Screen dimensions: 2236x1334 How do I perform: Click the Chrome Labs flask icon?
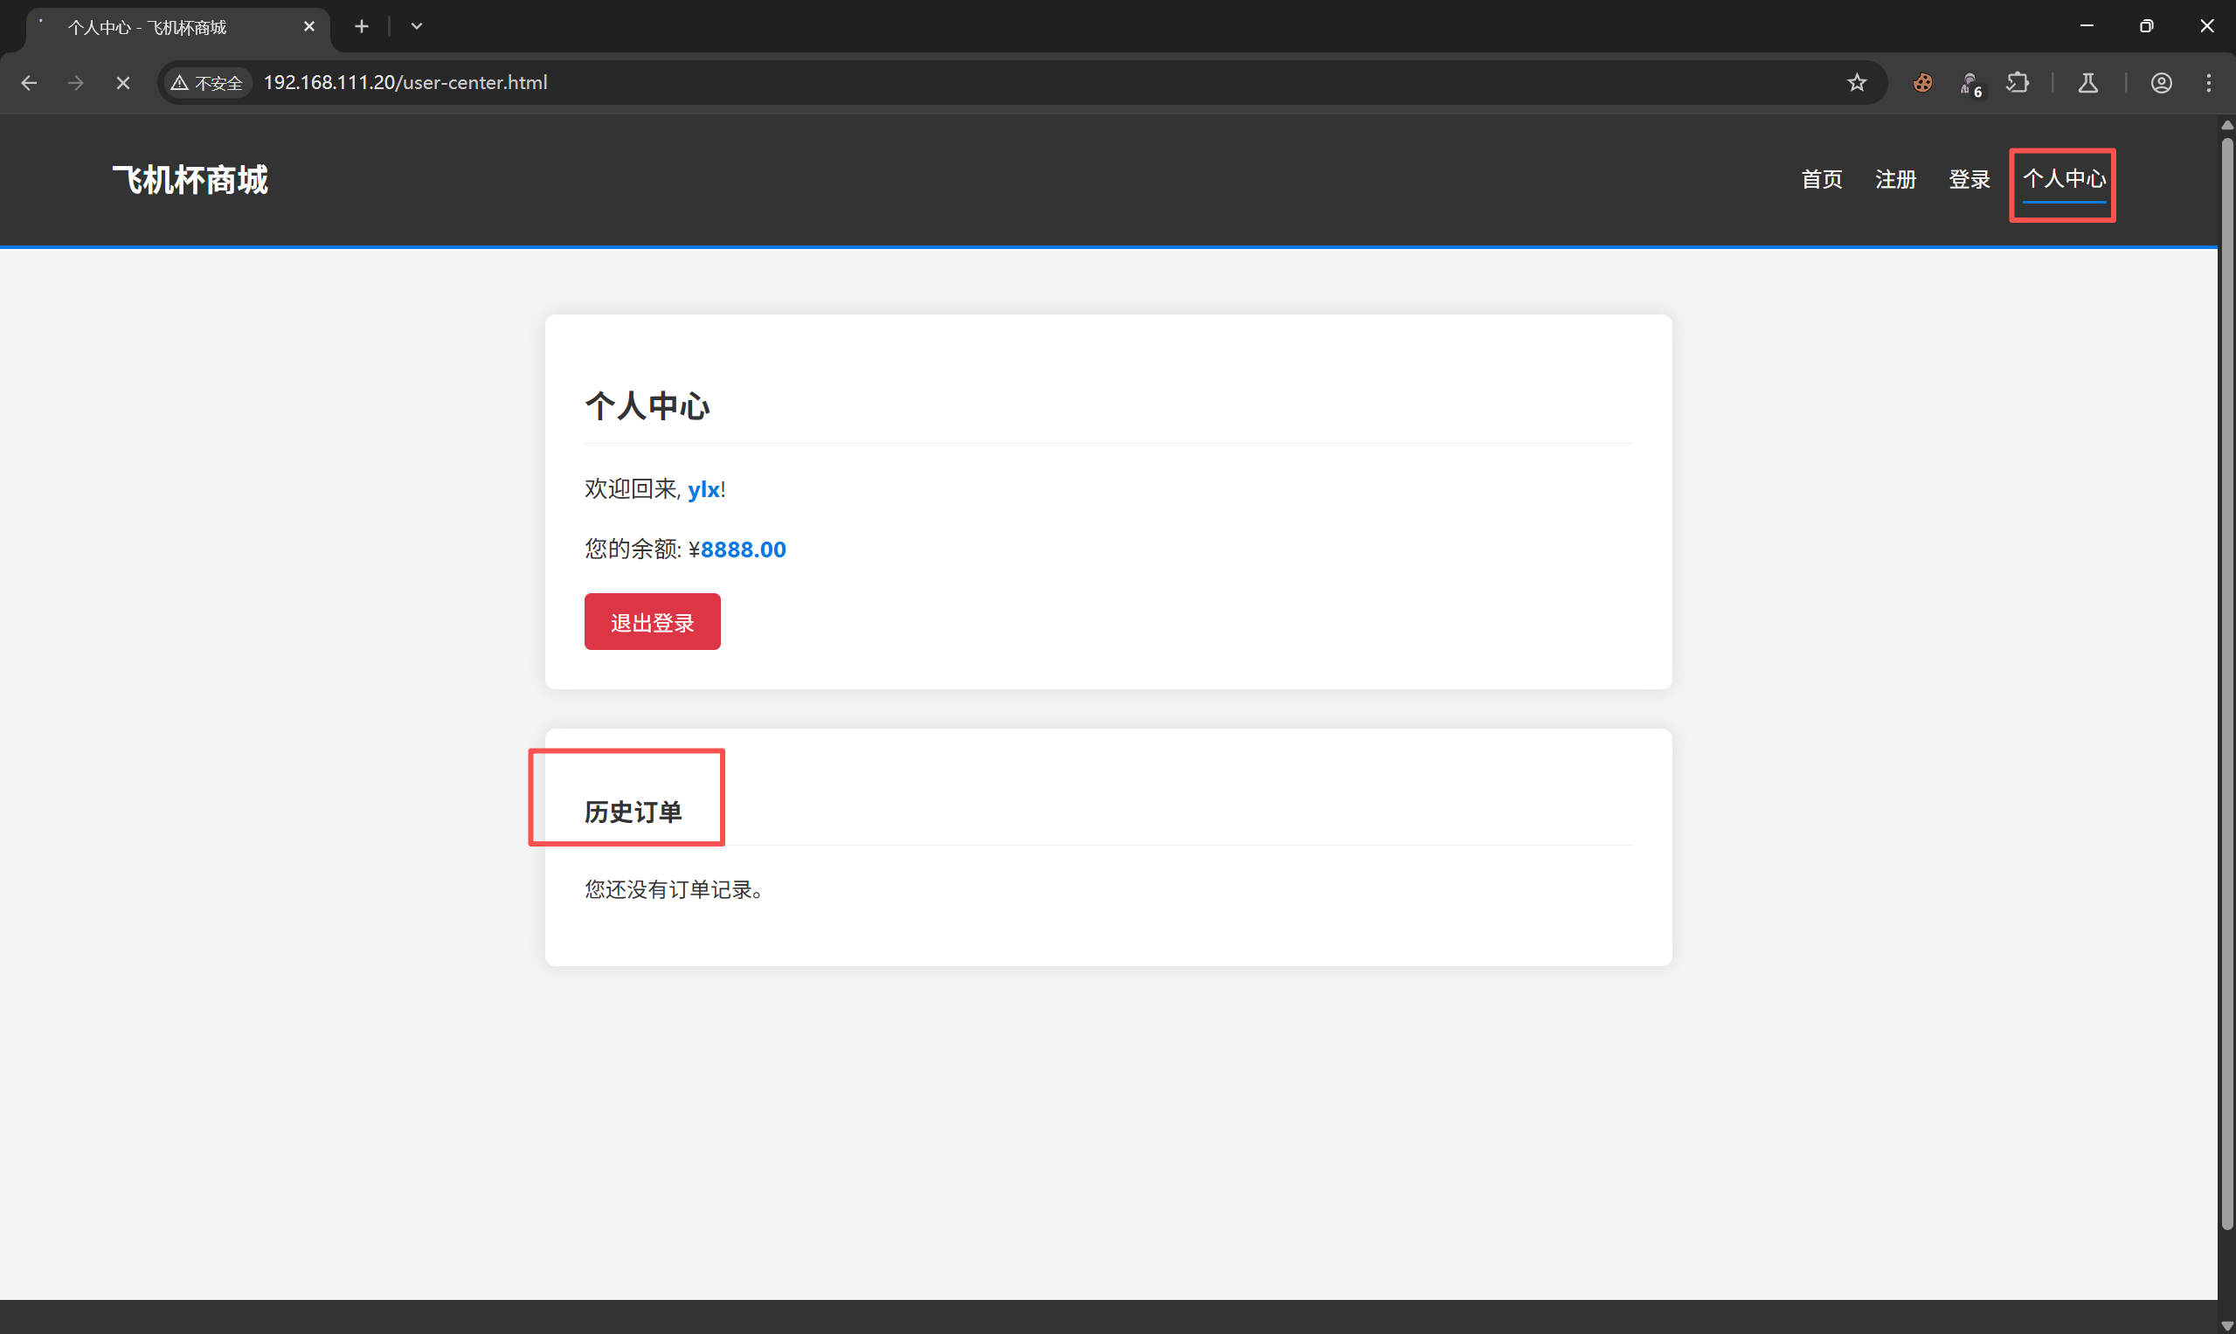click(x=2087, y=83)
